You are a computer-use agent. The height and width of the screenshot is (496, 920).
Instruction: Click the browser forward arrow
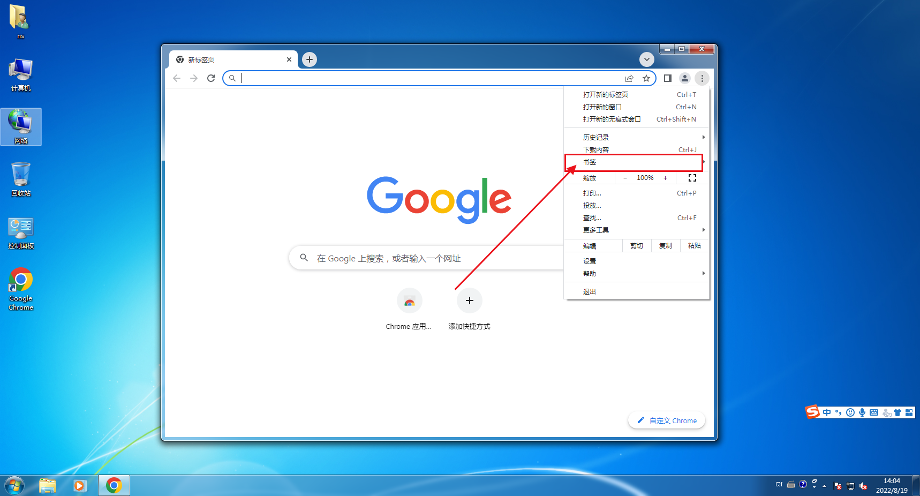pos(194,78)
